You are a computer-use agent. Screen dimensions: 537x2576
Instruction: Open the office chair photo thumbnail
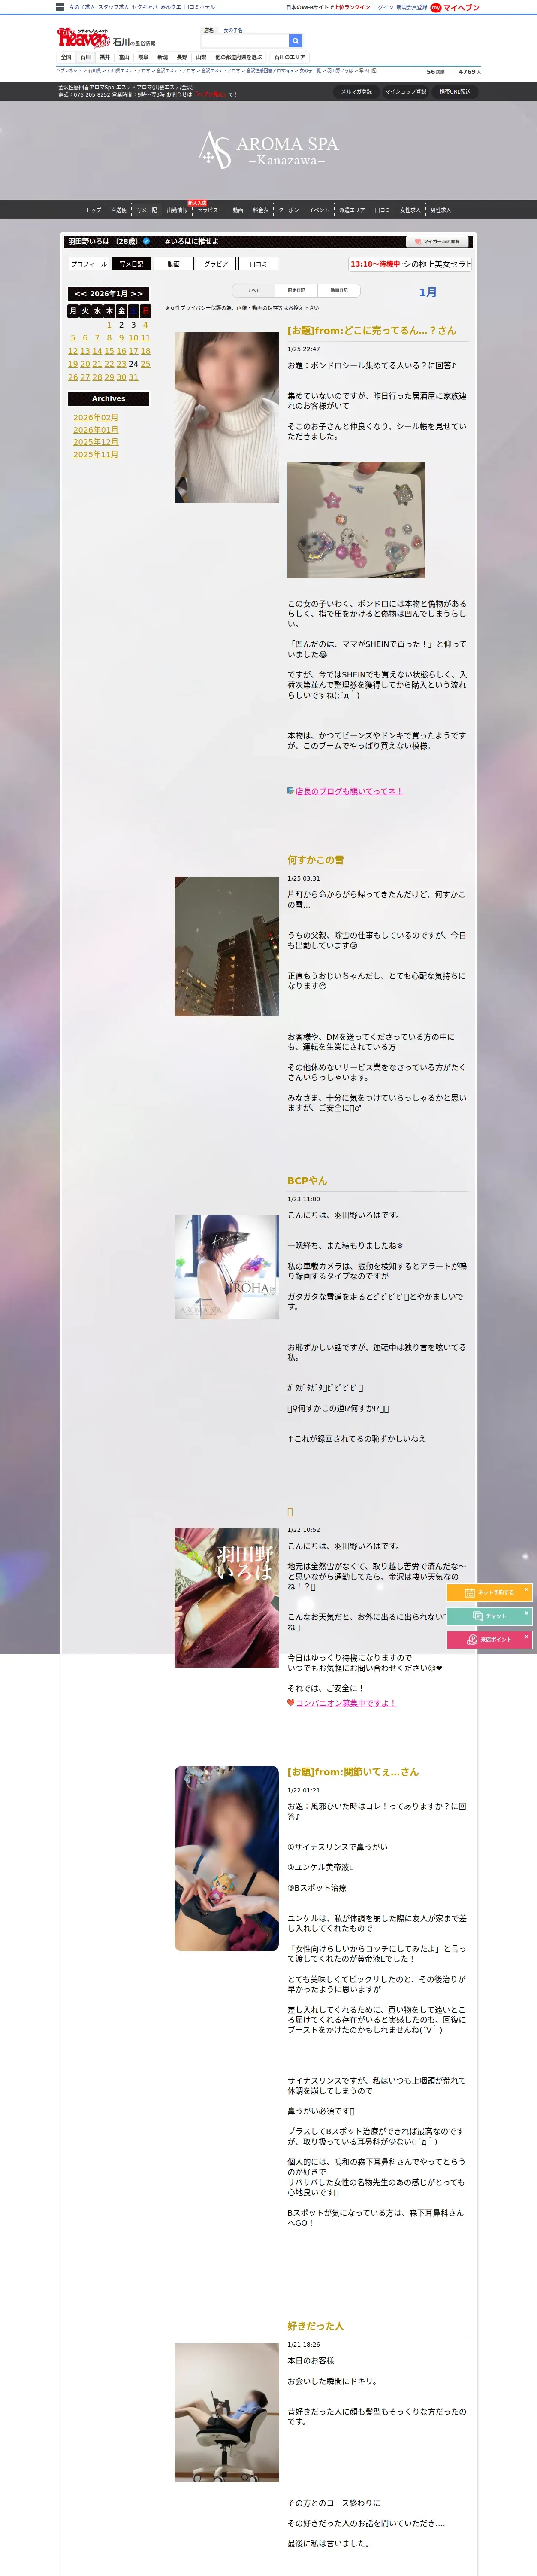226,2412
